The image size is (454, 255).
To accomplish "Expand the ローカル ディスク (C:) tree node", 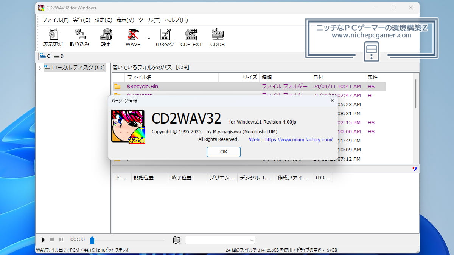I will [x=40, y=68].
